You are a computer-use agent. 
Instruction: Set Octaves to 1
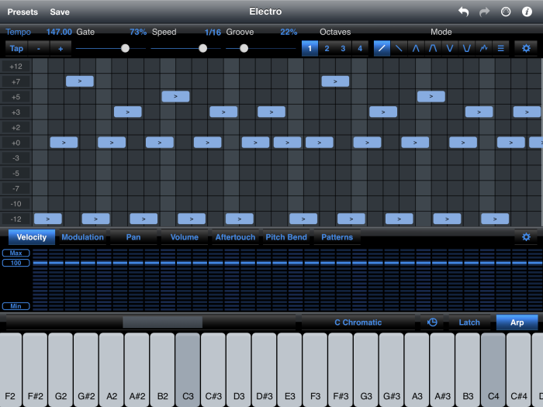[x=310, y=48]
